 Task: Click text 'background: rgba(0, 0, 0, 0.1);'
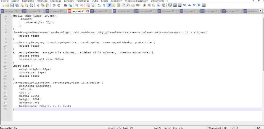[x=45, y=106]
